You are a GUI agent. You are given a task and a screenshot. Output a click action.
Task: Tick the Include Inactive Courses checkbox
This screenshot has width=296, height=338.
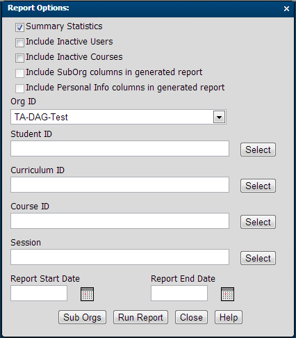(19, 58)
